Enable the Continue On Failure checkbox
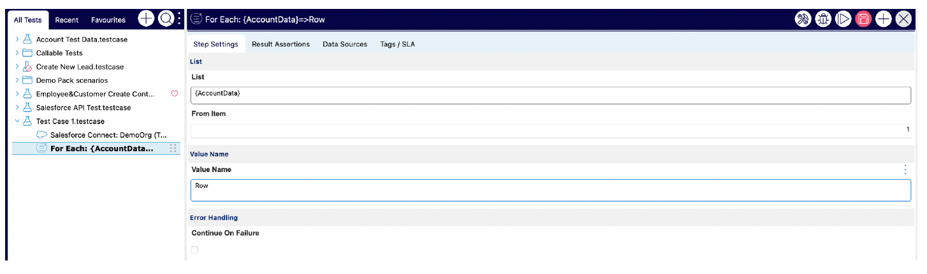 click(194, 250)
